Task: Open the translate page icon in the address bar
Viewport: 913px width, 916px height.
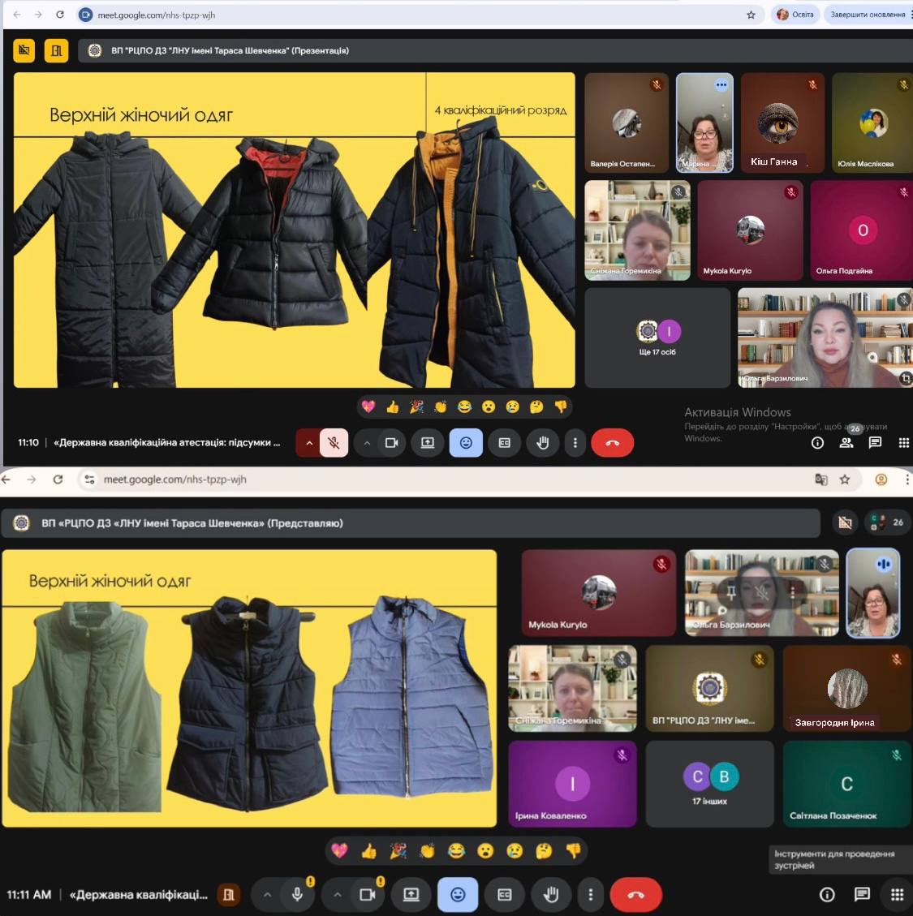Action: tap(820, 480)
